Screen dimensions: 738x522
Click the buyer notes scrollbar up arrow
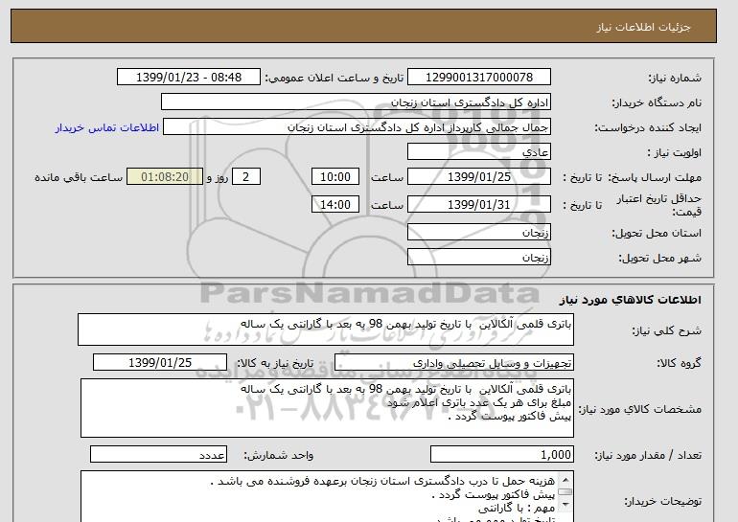565,479
